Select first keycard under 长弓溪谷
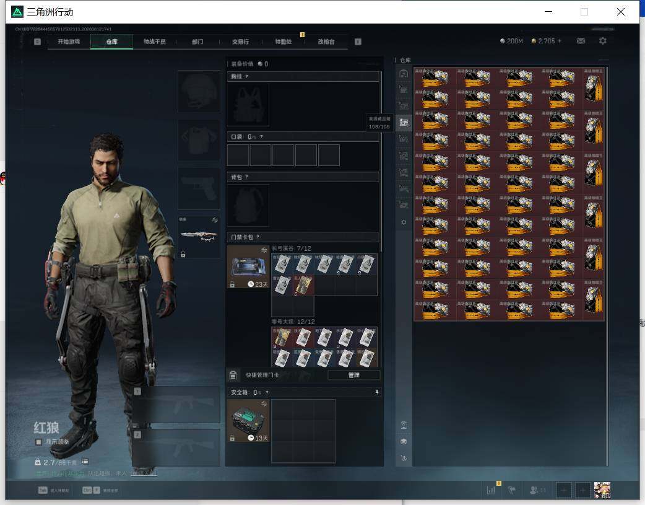The image size is (645, 505). [x=282, y=264]
